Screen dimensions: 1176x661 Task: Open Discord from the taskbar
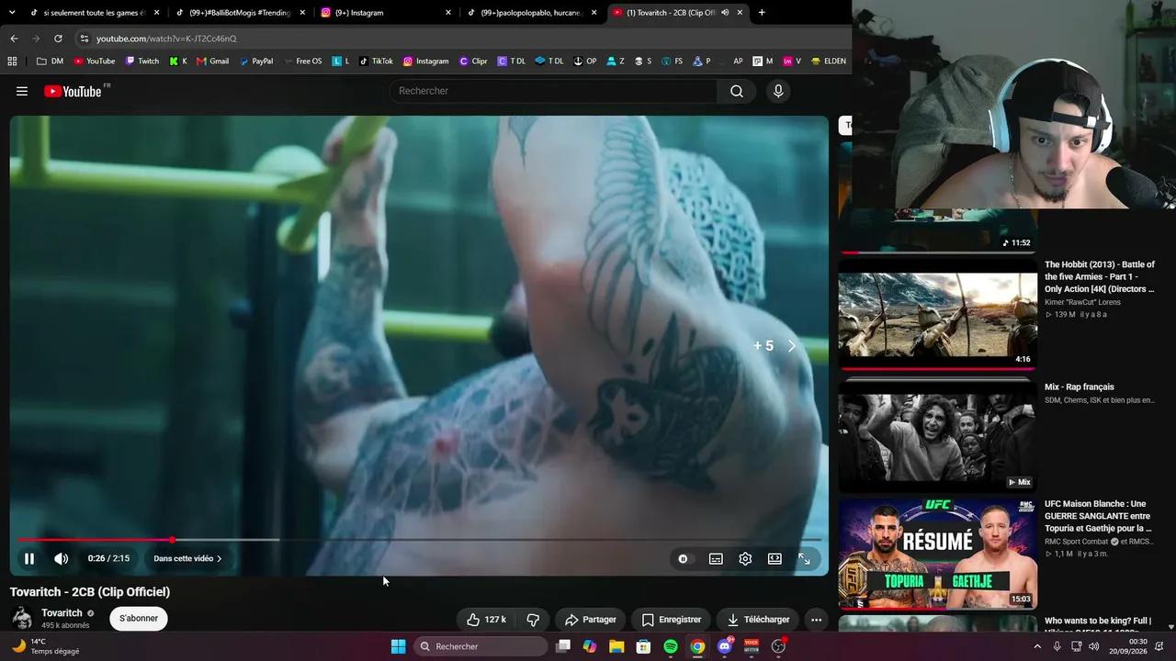click(725, 646)
